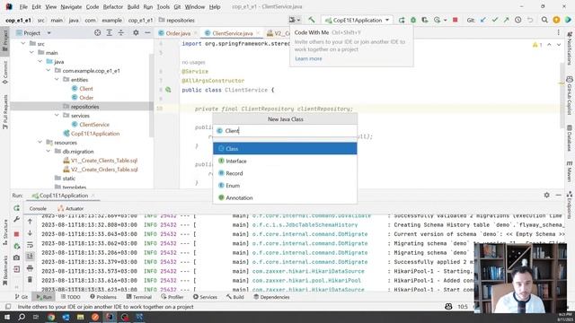Collapse the services package
Image resolution: width=575 pixels, height=323 pixels.
click(57, 116)
